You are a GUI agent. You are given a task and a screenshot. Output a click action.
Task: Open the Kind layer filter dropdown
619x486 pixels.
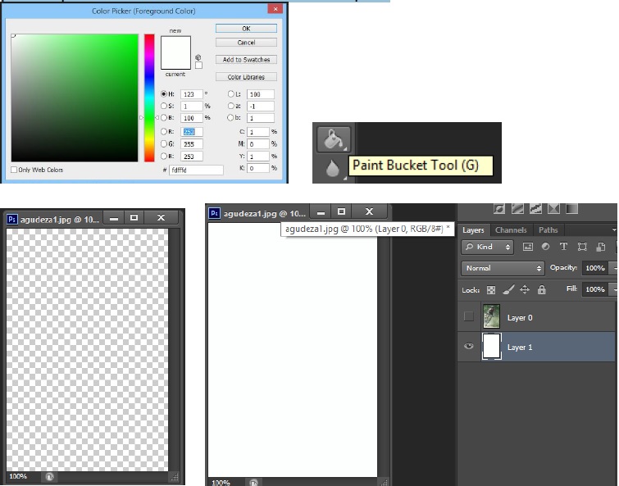click(489, 247)
